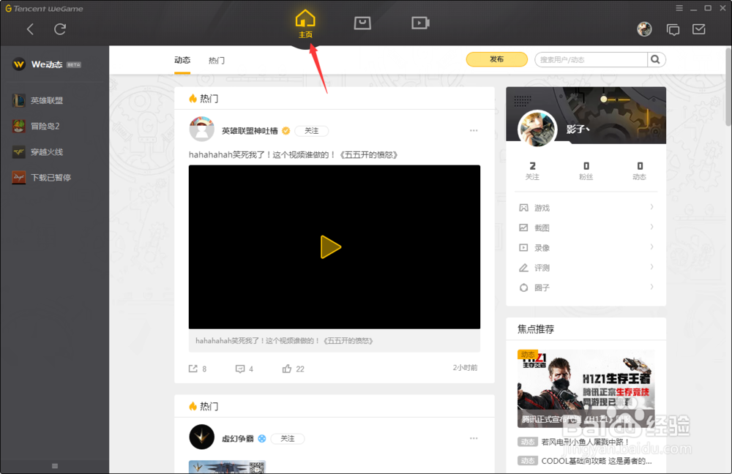Click the profile avatar of 影子
Viewport: 732px width, 474px height.
click(x=537, y=129)
